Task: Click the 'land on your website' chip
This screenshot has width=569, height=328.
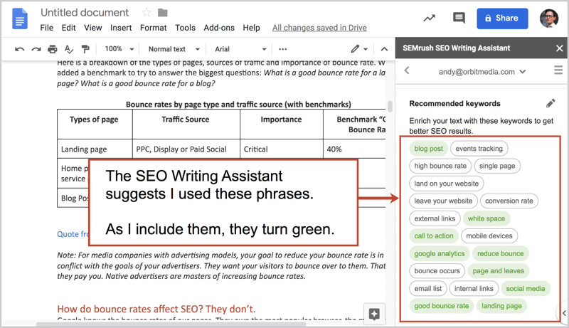Action: click(x=447, y=184)
